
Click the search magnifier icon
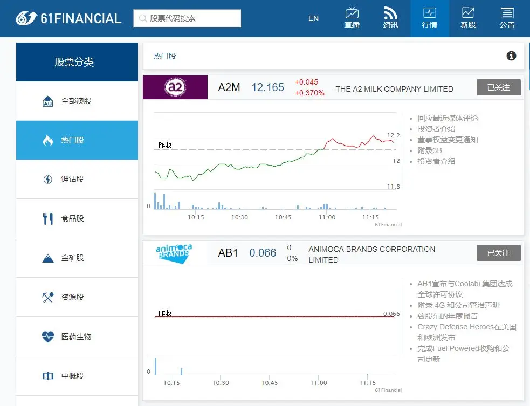(143, 18)
